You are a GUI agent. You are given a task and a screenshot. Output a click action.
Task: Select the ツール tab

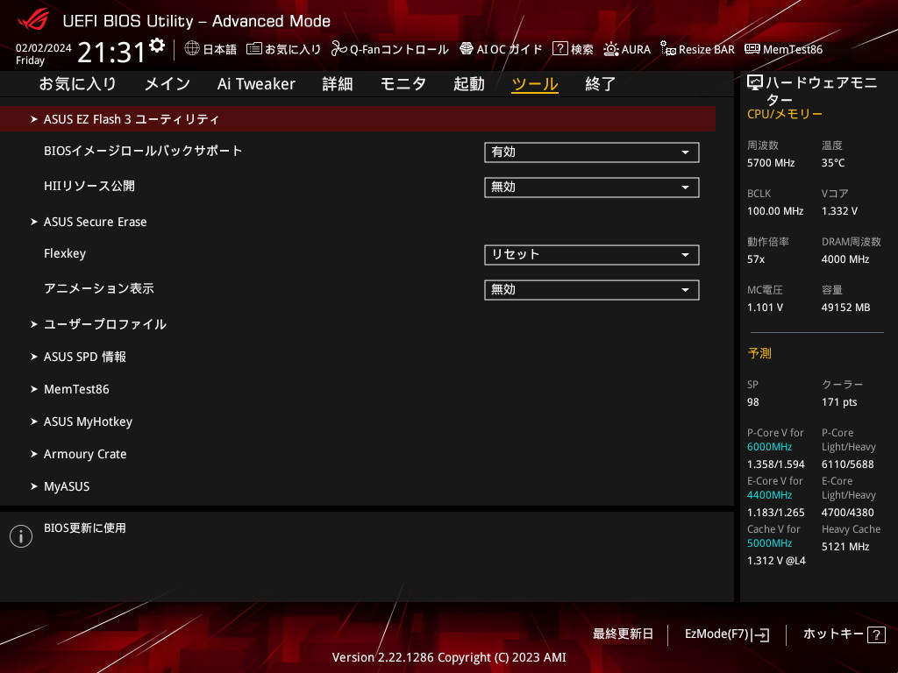click(535, 84)
